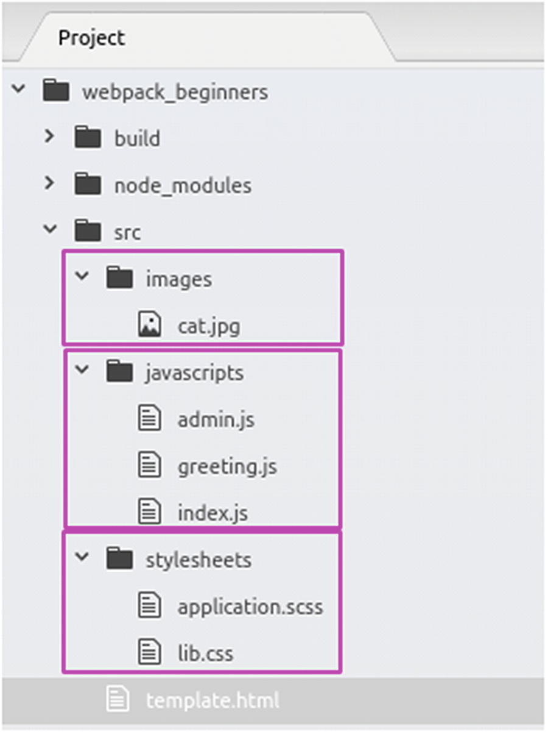Click the index.js file icon
The width and height of the screenshot is (548, 734).
click(x=149, y=512)
